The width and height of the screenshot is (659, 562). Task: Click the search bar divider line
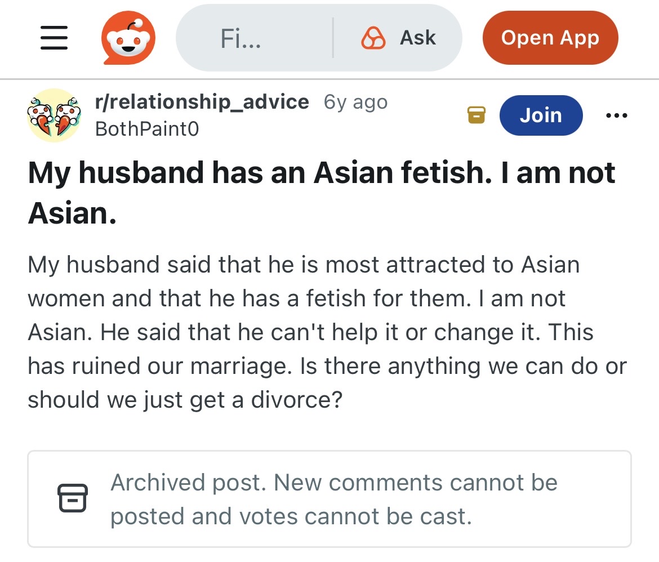(x=333, y=38)
